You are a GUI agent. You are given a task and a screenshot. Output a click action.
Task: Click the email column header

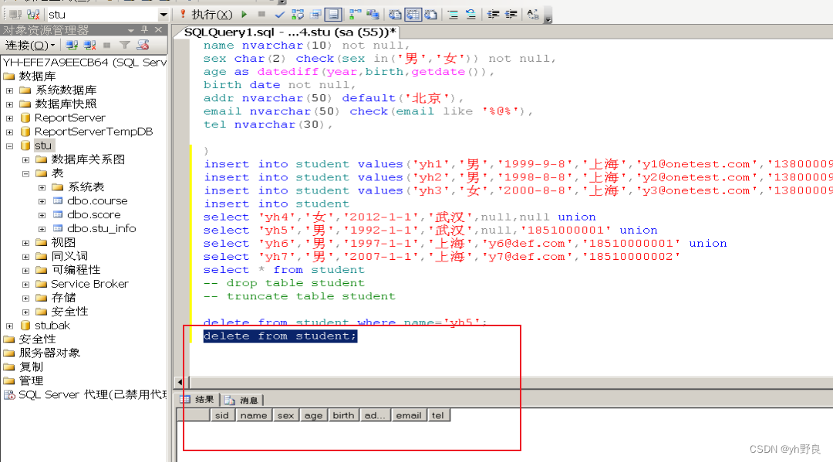pos(409,415)
